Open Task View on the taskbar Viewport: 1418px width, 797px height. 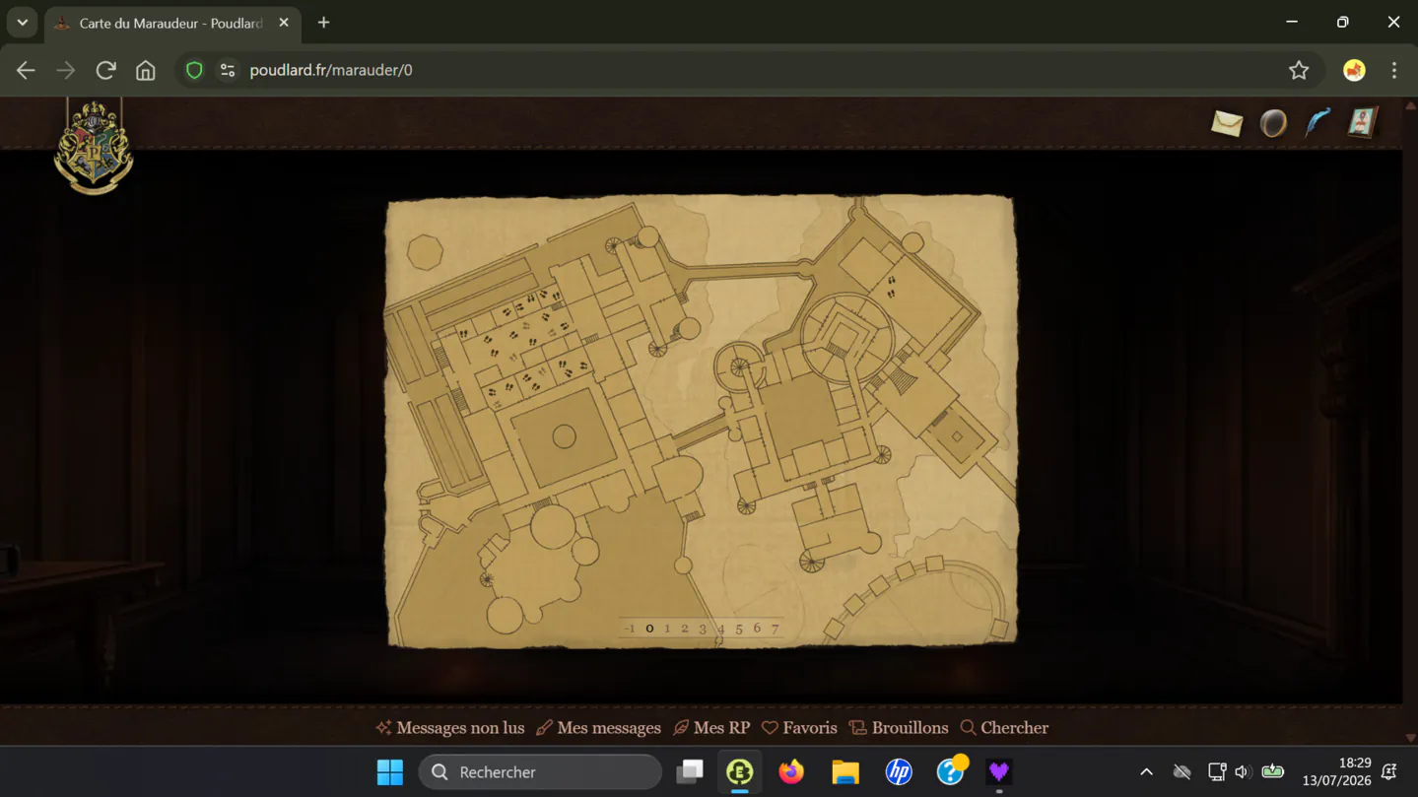pyautogui.click(x=690, y=772)
